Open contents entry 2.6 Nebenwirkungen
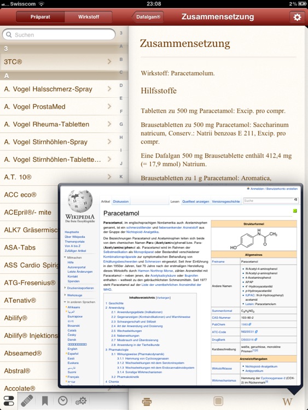The height and width of the screenshot is (410, 308). coord(125,336)
